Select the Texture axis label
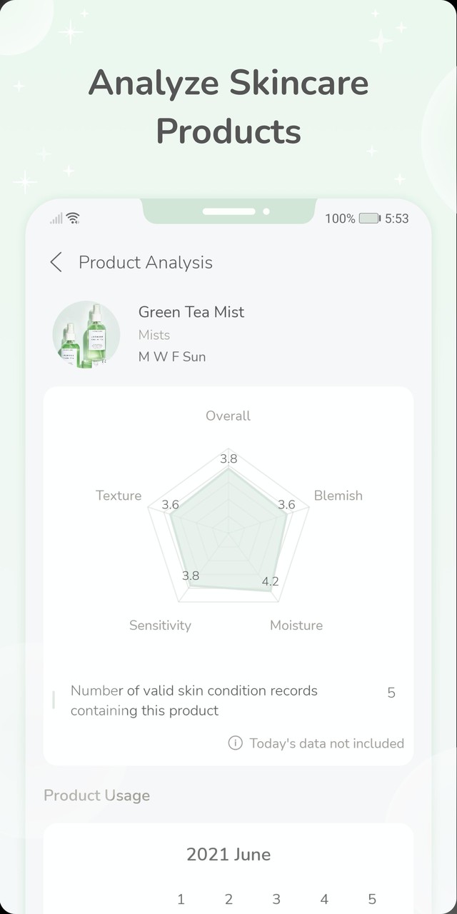The image size is (457, 914). pyautogui.click(x=119, y=496)
